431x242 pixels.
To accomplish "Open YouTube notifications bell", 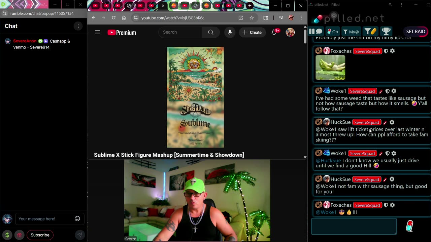I will coord(274,32).
